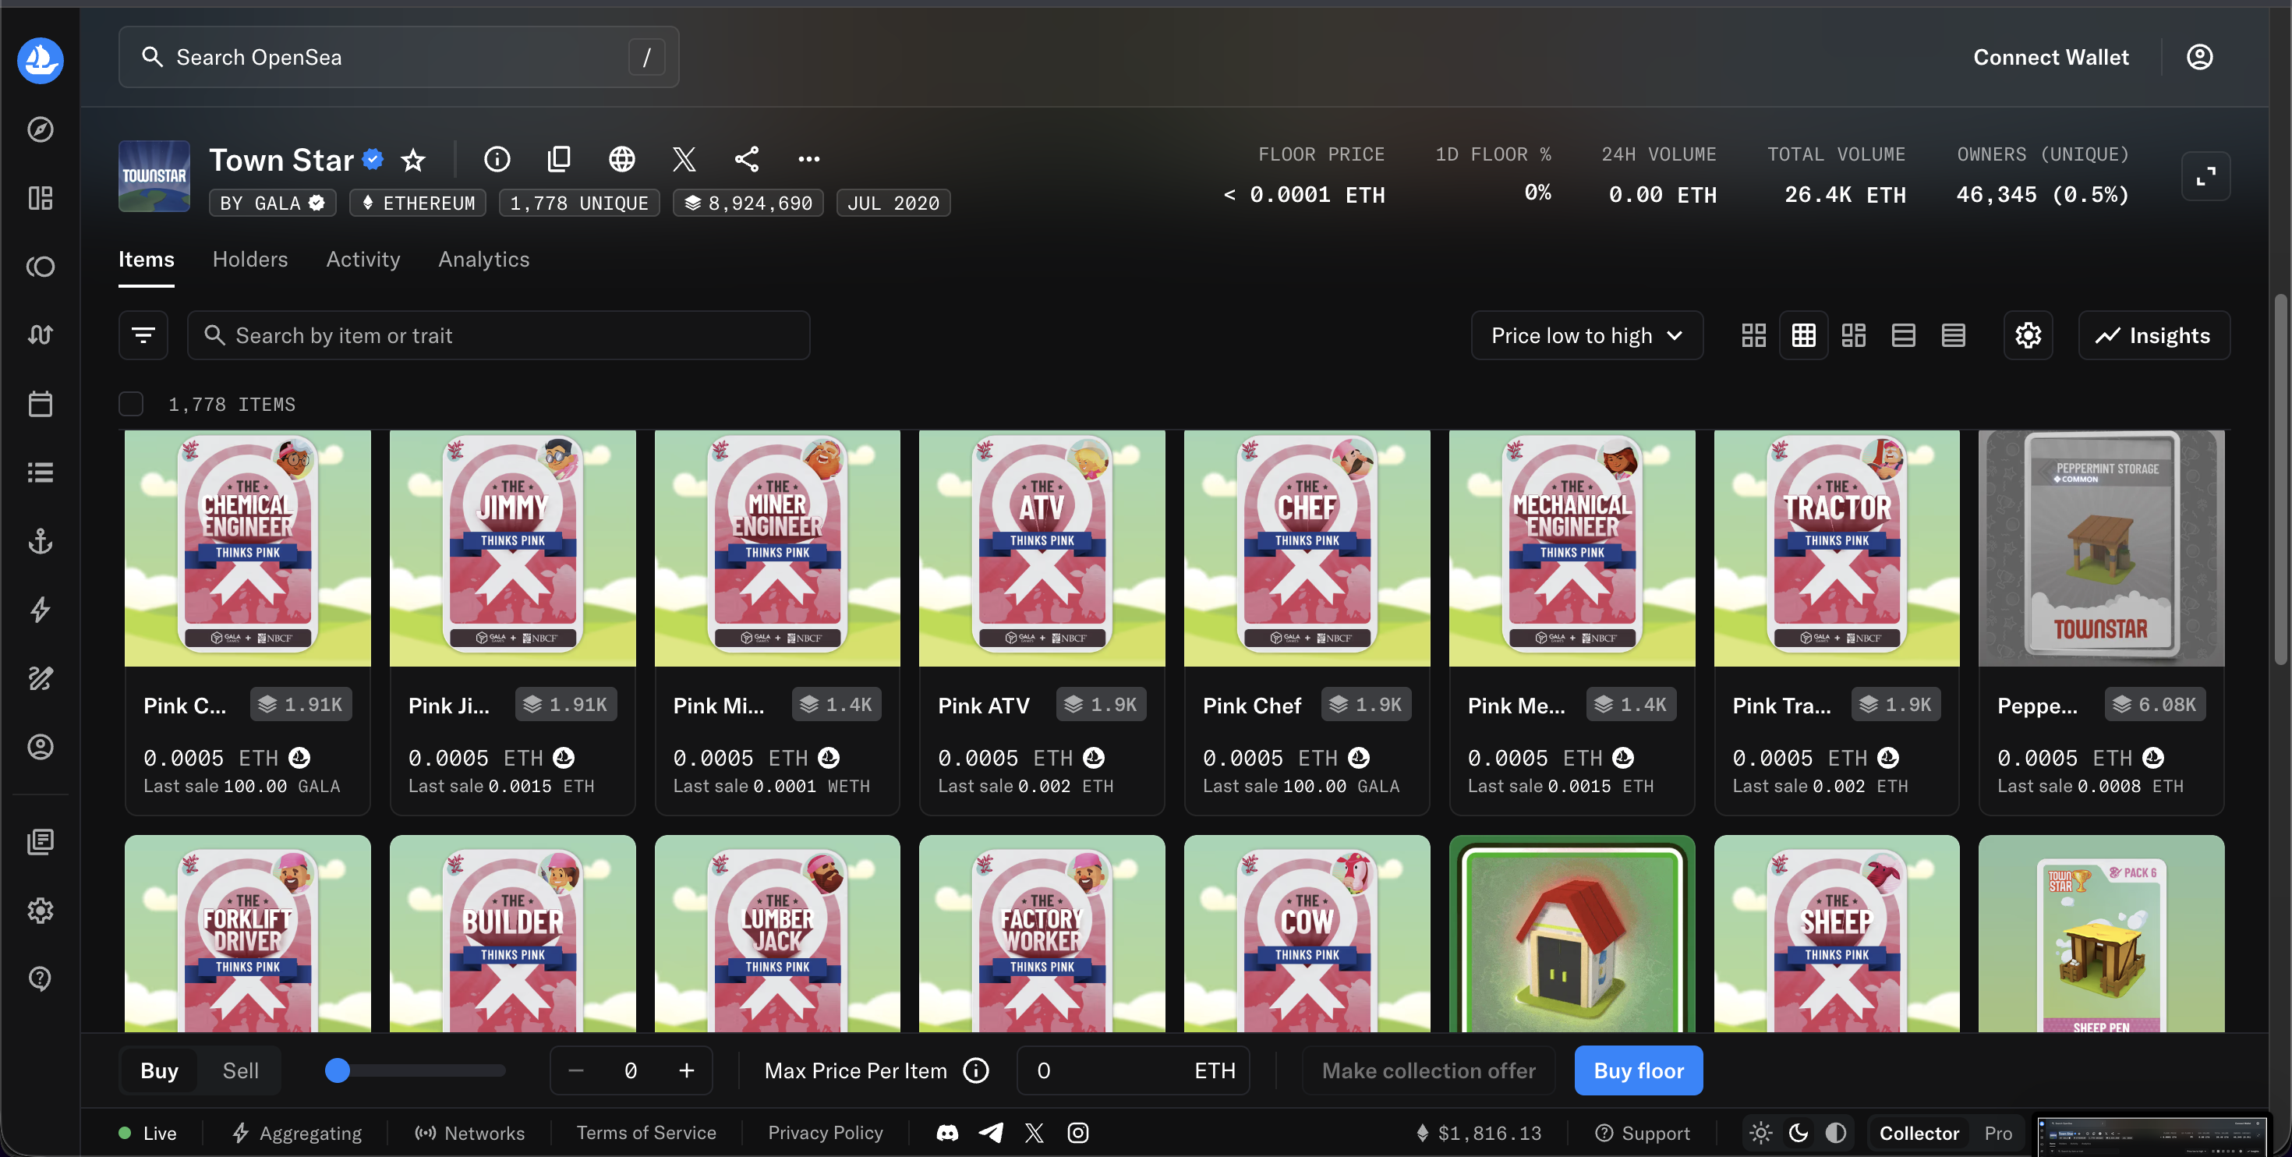Image resolution: width=2292 pixels, height=1157 pixels.
Task: Switch to the Holders tab
Action: tap(250, 259)
